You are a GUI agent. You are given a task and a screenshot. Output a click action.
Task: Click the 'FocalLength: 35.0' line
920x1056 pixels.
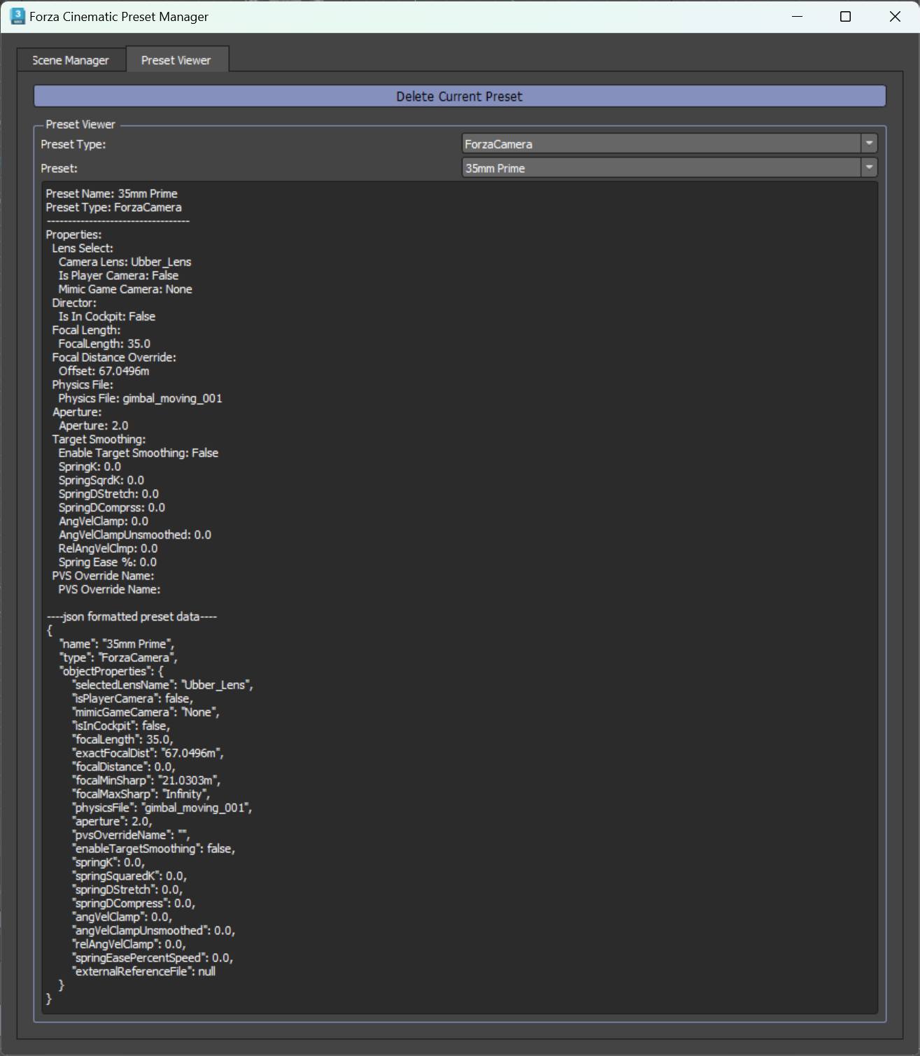point(105,344)
